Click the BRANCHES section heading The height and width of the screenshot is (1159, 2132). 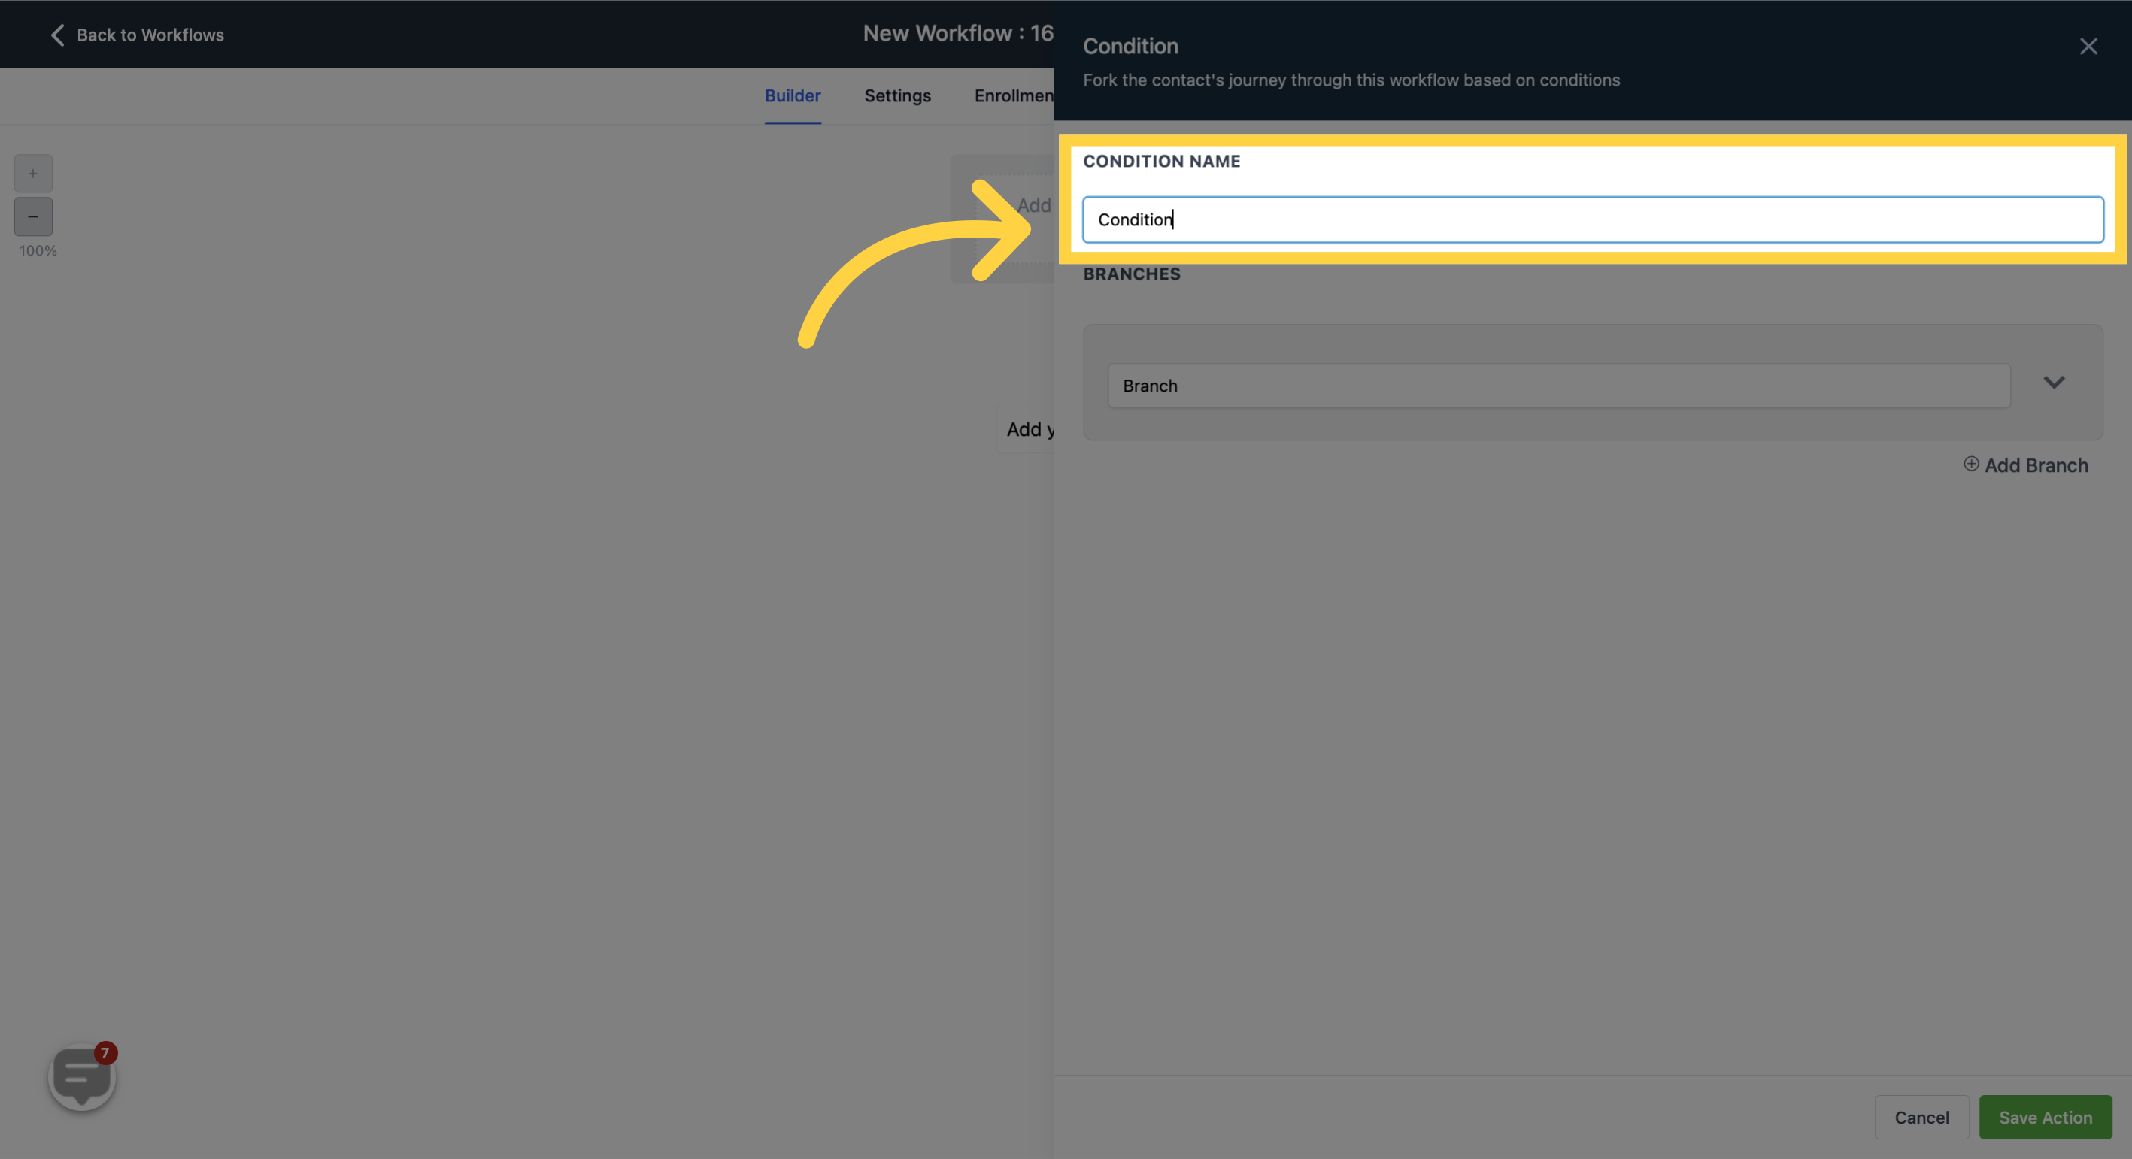pos(1131,274)
